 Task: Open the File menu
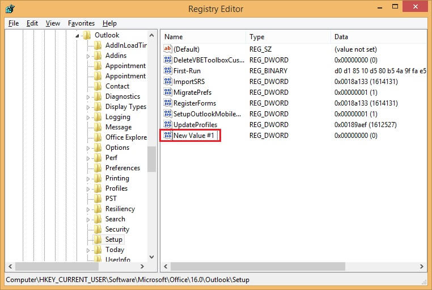(x=14, y=23)
